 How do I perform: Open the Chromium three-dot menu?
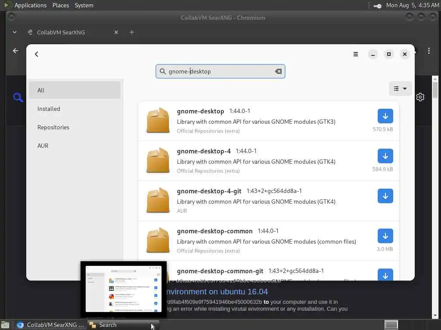click(429, 51)
